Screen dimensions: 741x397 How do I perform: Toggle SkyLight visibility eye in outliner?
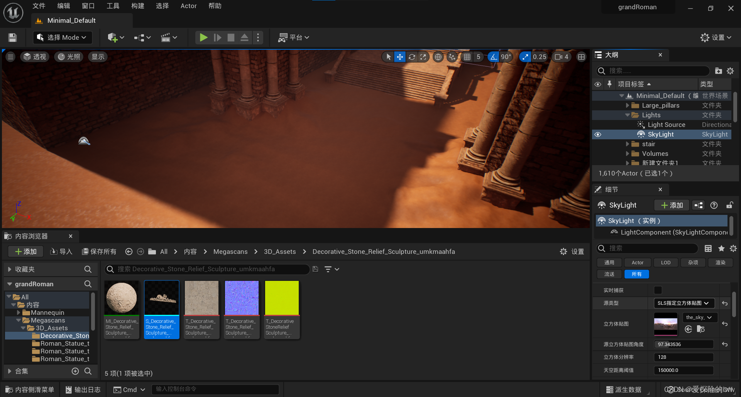click(598, 135)
